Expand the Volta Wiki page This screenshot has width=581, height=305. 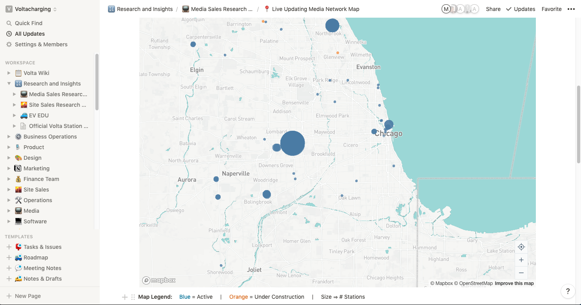point(9,73)
